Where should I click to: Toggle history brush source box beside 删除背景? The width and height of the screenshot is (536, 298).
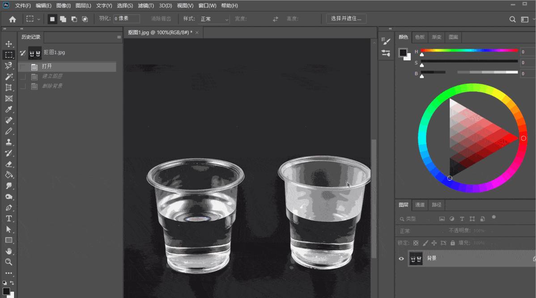click(23, 86)
